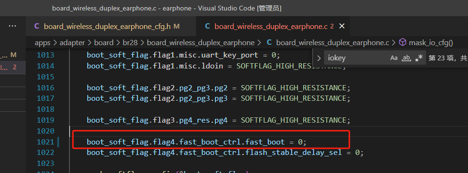Screen dimensions: 468x173
Task: Switch to board_wireless_duplex_earphone_cfg.h tab
Action: coord(107,26)
